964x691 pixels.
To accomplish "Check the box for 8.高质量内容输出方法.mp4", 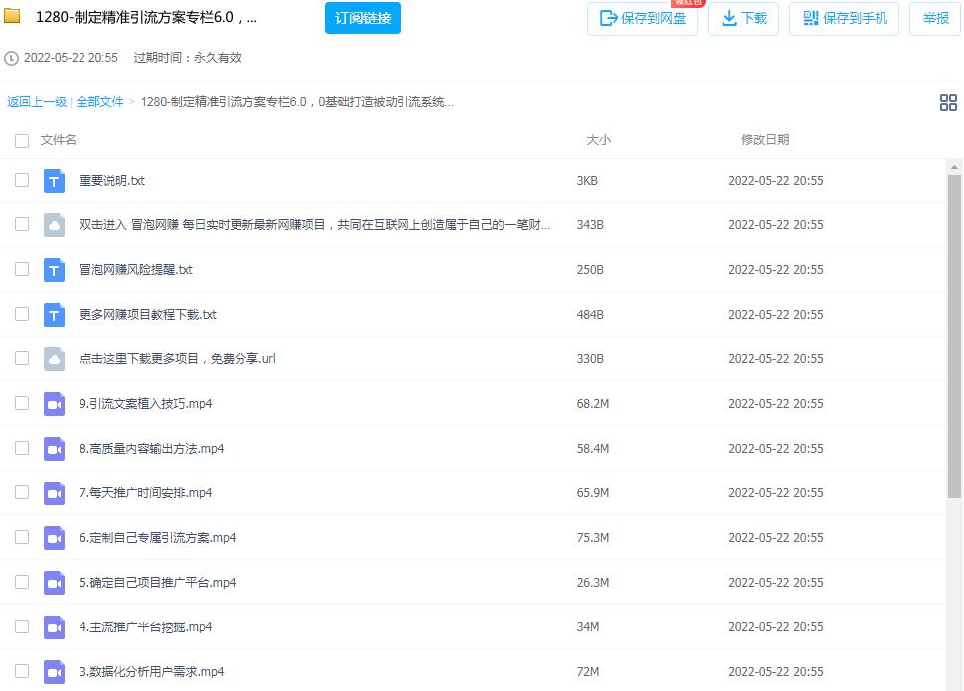I will [22, 448].
